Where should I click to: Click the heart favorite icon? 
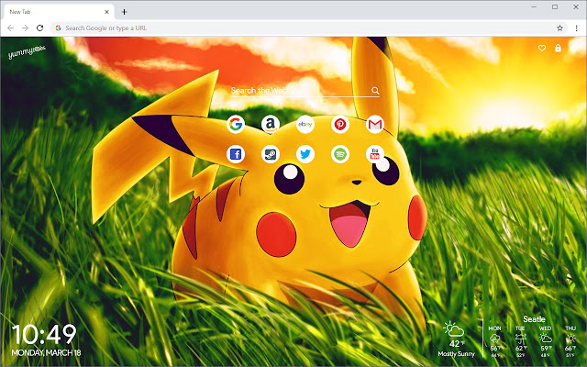(542, 49)
